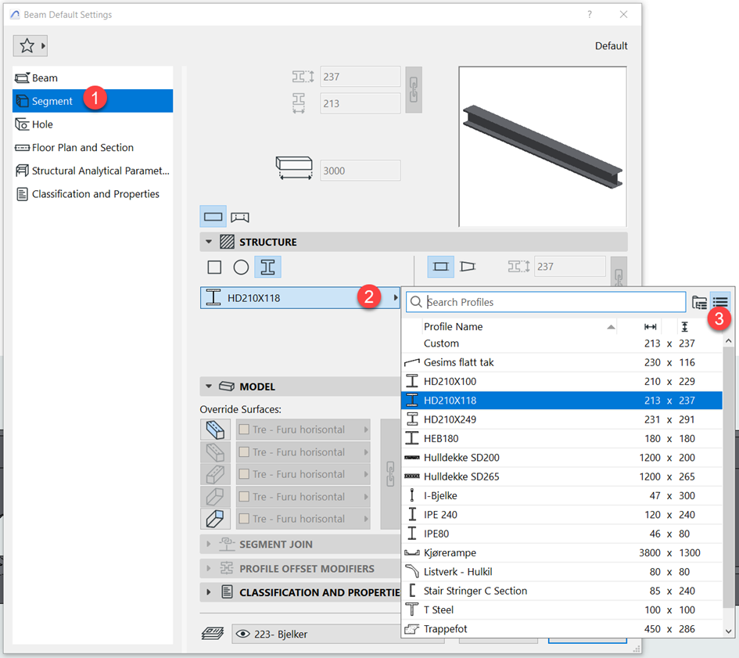
Task: Select T Steel profile
Action: click(x=561, y=609)
